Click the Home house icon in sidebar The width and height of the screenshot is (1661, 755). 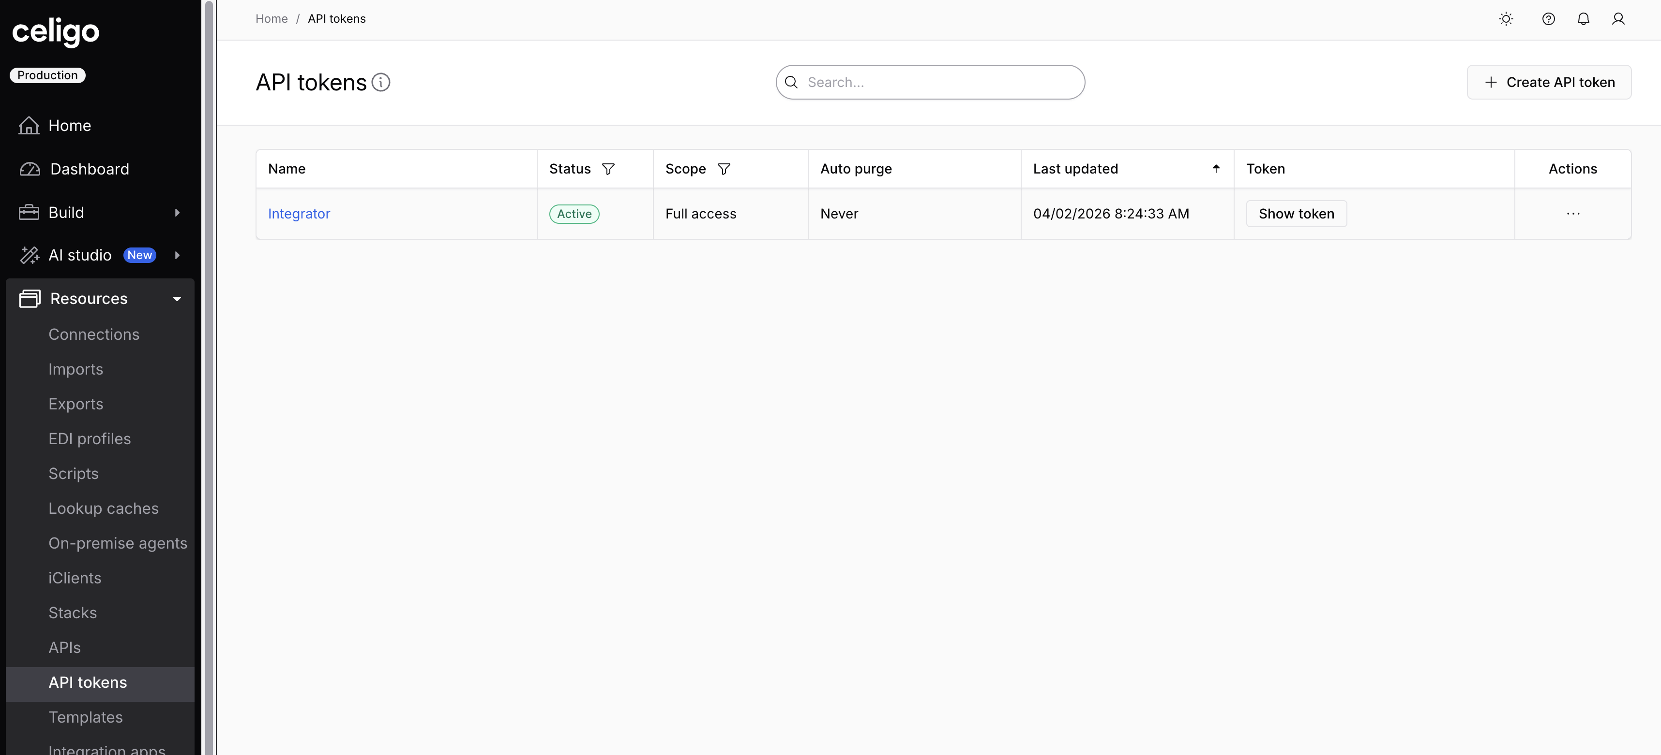(29, 125)
